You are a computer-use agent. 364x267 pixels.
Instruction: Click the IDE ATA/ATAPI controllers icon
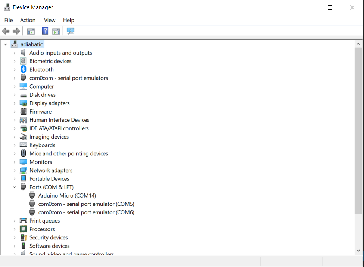[23, 128]
